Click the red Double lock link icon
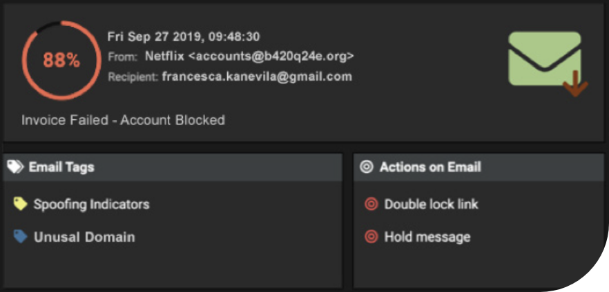The height and width of the screenshot is (292, 609). tap(371, 204)
